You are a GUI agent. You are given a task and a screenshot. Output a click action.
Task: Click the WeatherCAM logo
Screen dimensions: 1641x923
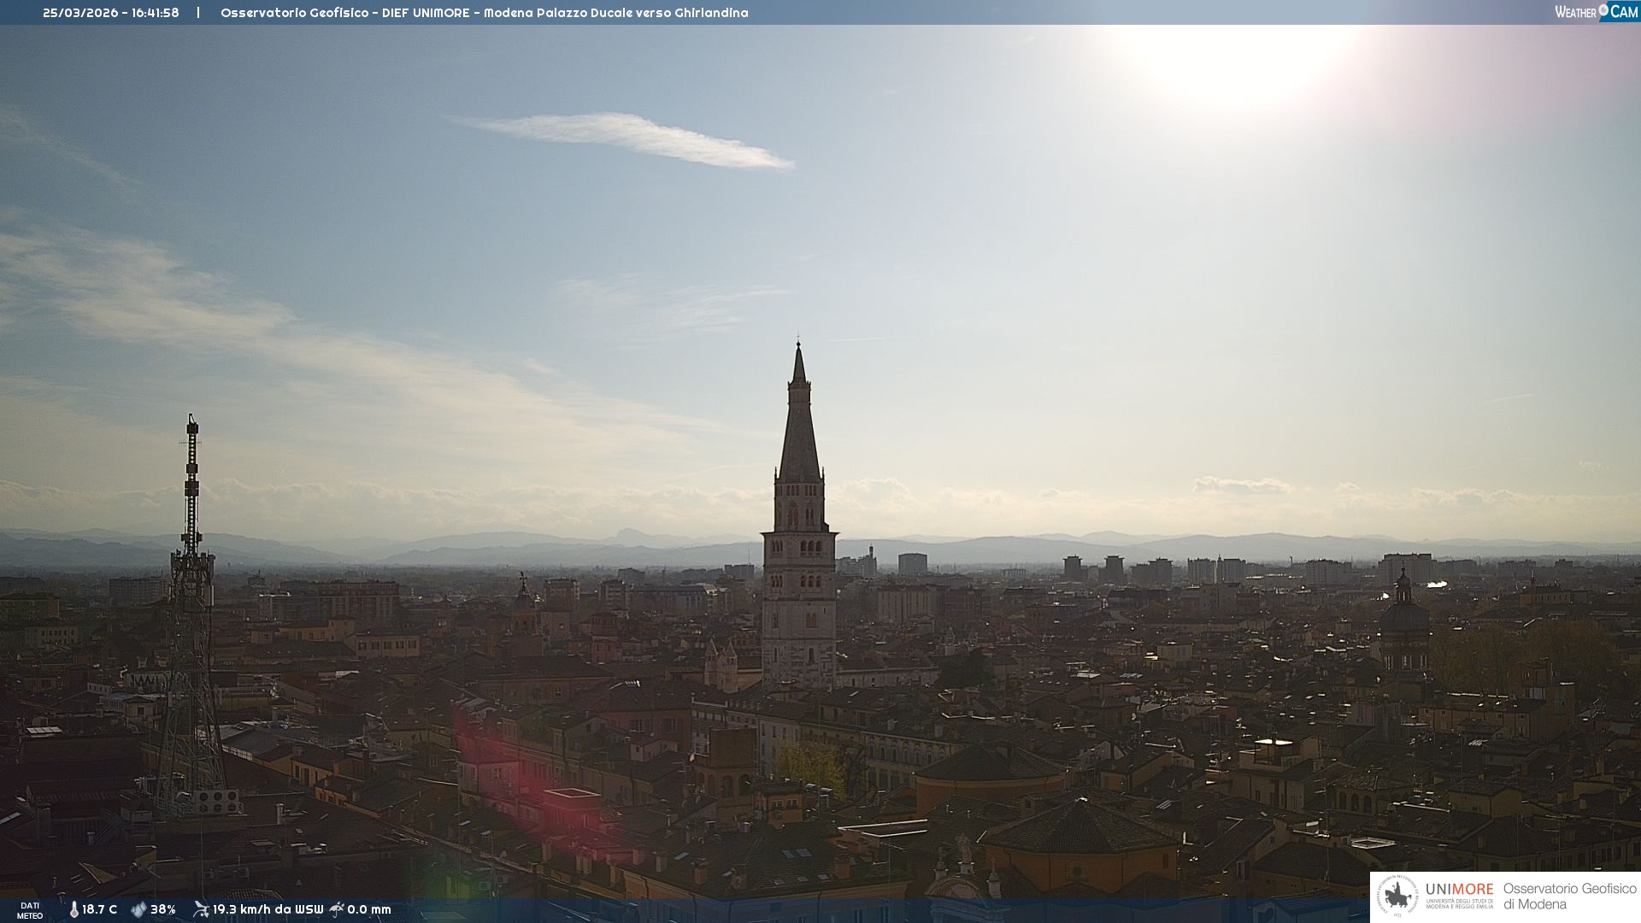coord(1596,12)
